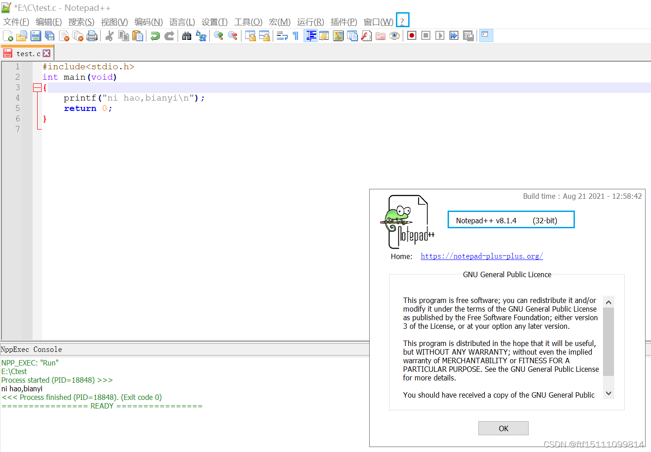Open the 文件(F) menu
651x452 pixels.
16,22
